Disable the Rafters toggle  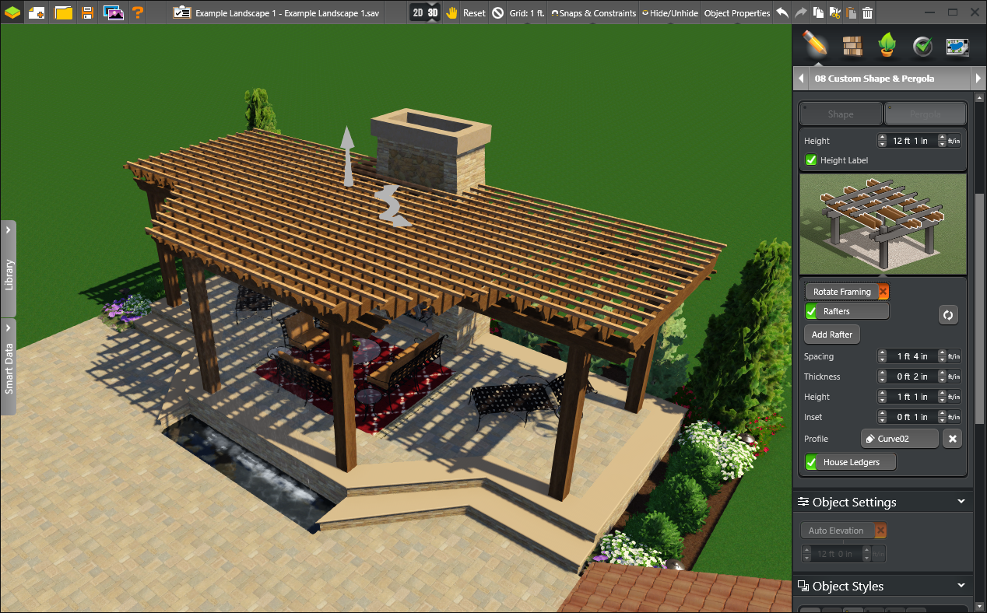click(812, 310)
